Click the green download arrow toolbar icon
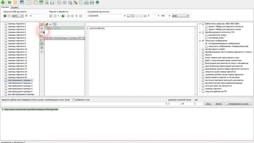 pos(47,2)
